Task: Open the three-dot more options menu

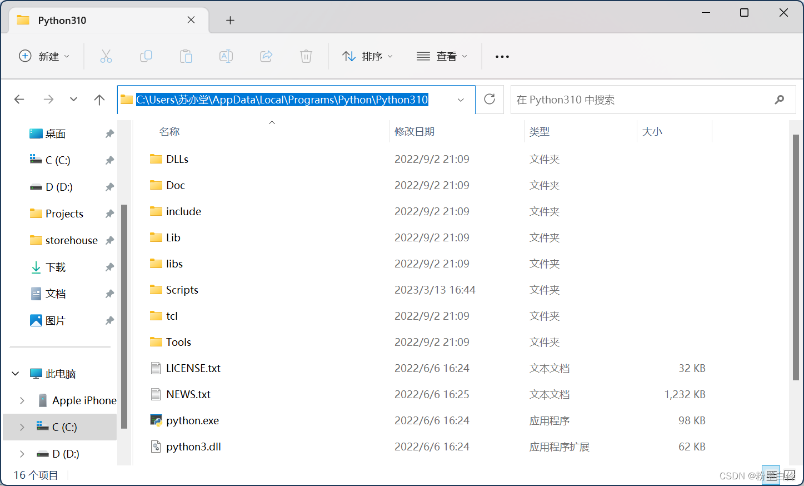Action: pyautogui.click(x=502, y=57)
